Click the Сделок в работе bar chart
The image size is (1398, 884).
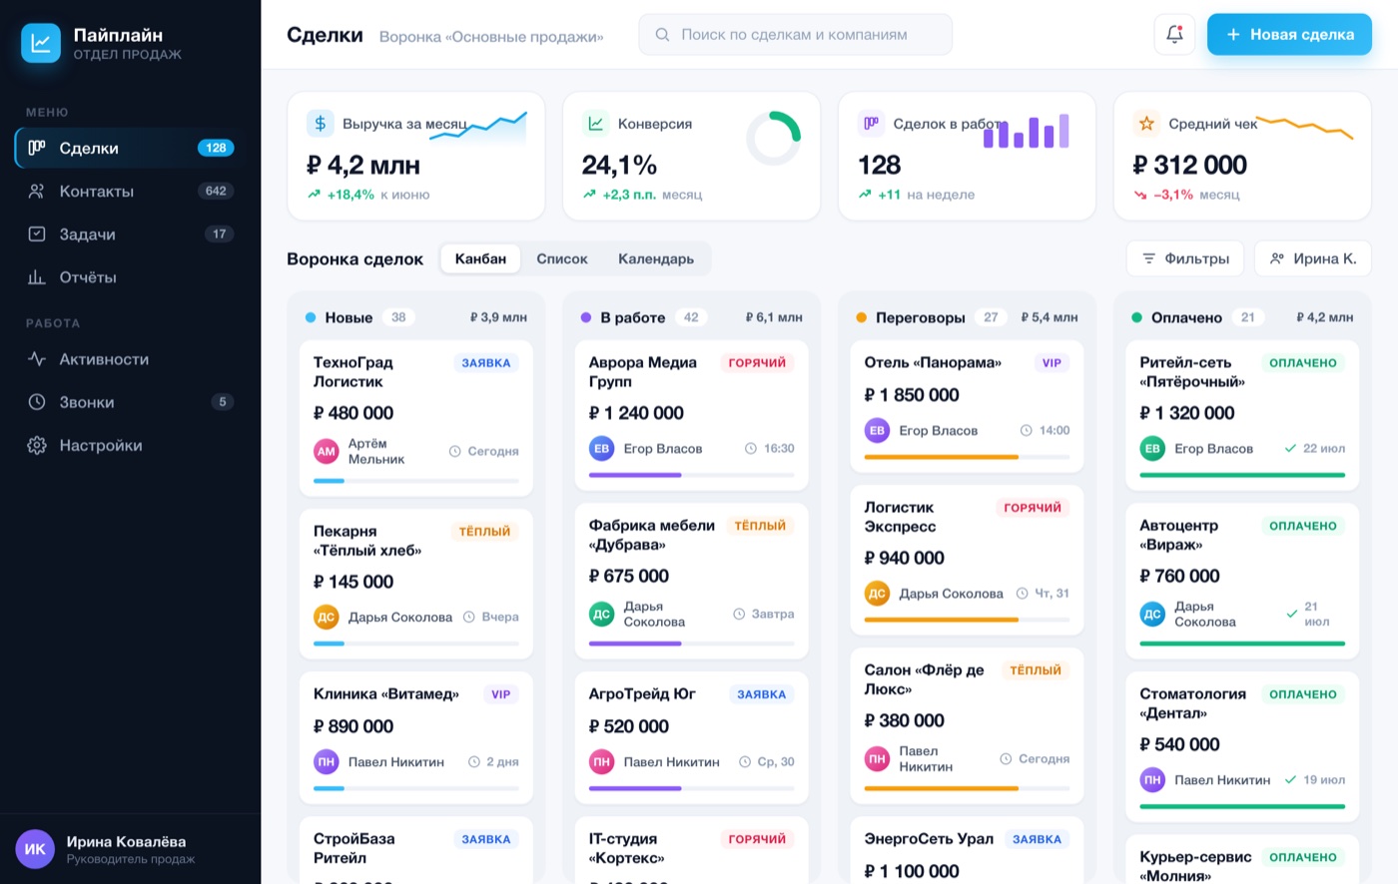(1026, 130)
